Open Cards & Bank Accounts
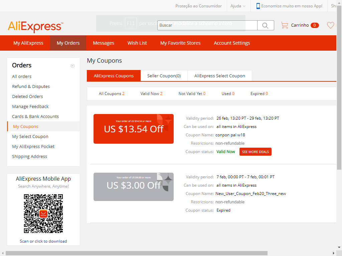Viewport: 342px width, 256px height. (35, 116)
